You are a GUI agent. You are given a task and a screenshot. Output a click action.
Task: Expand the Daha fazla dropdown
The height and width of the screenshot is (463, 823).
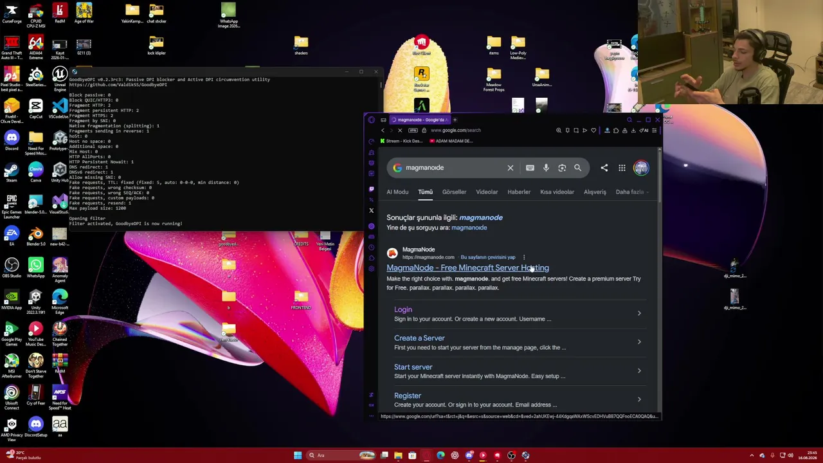[632, 192]
